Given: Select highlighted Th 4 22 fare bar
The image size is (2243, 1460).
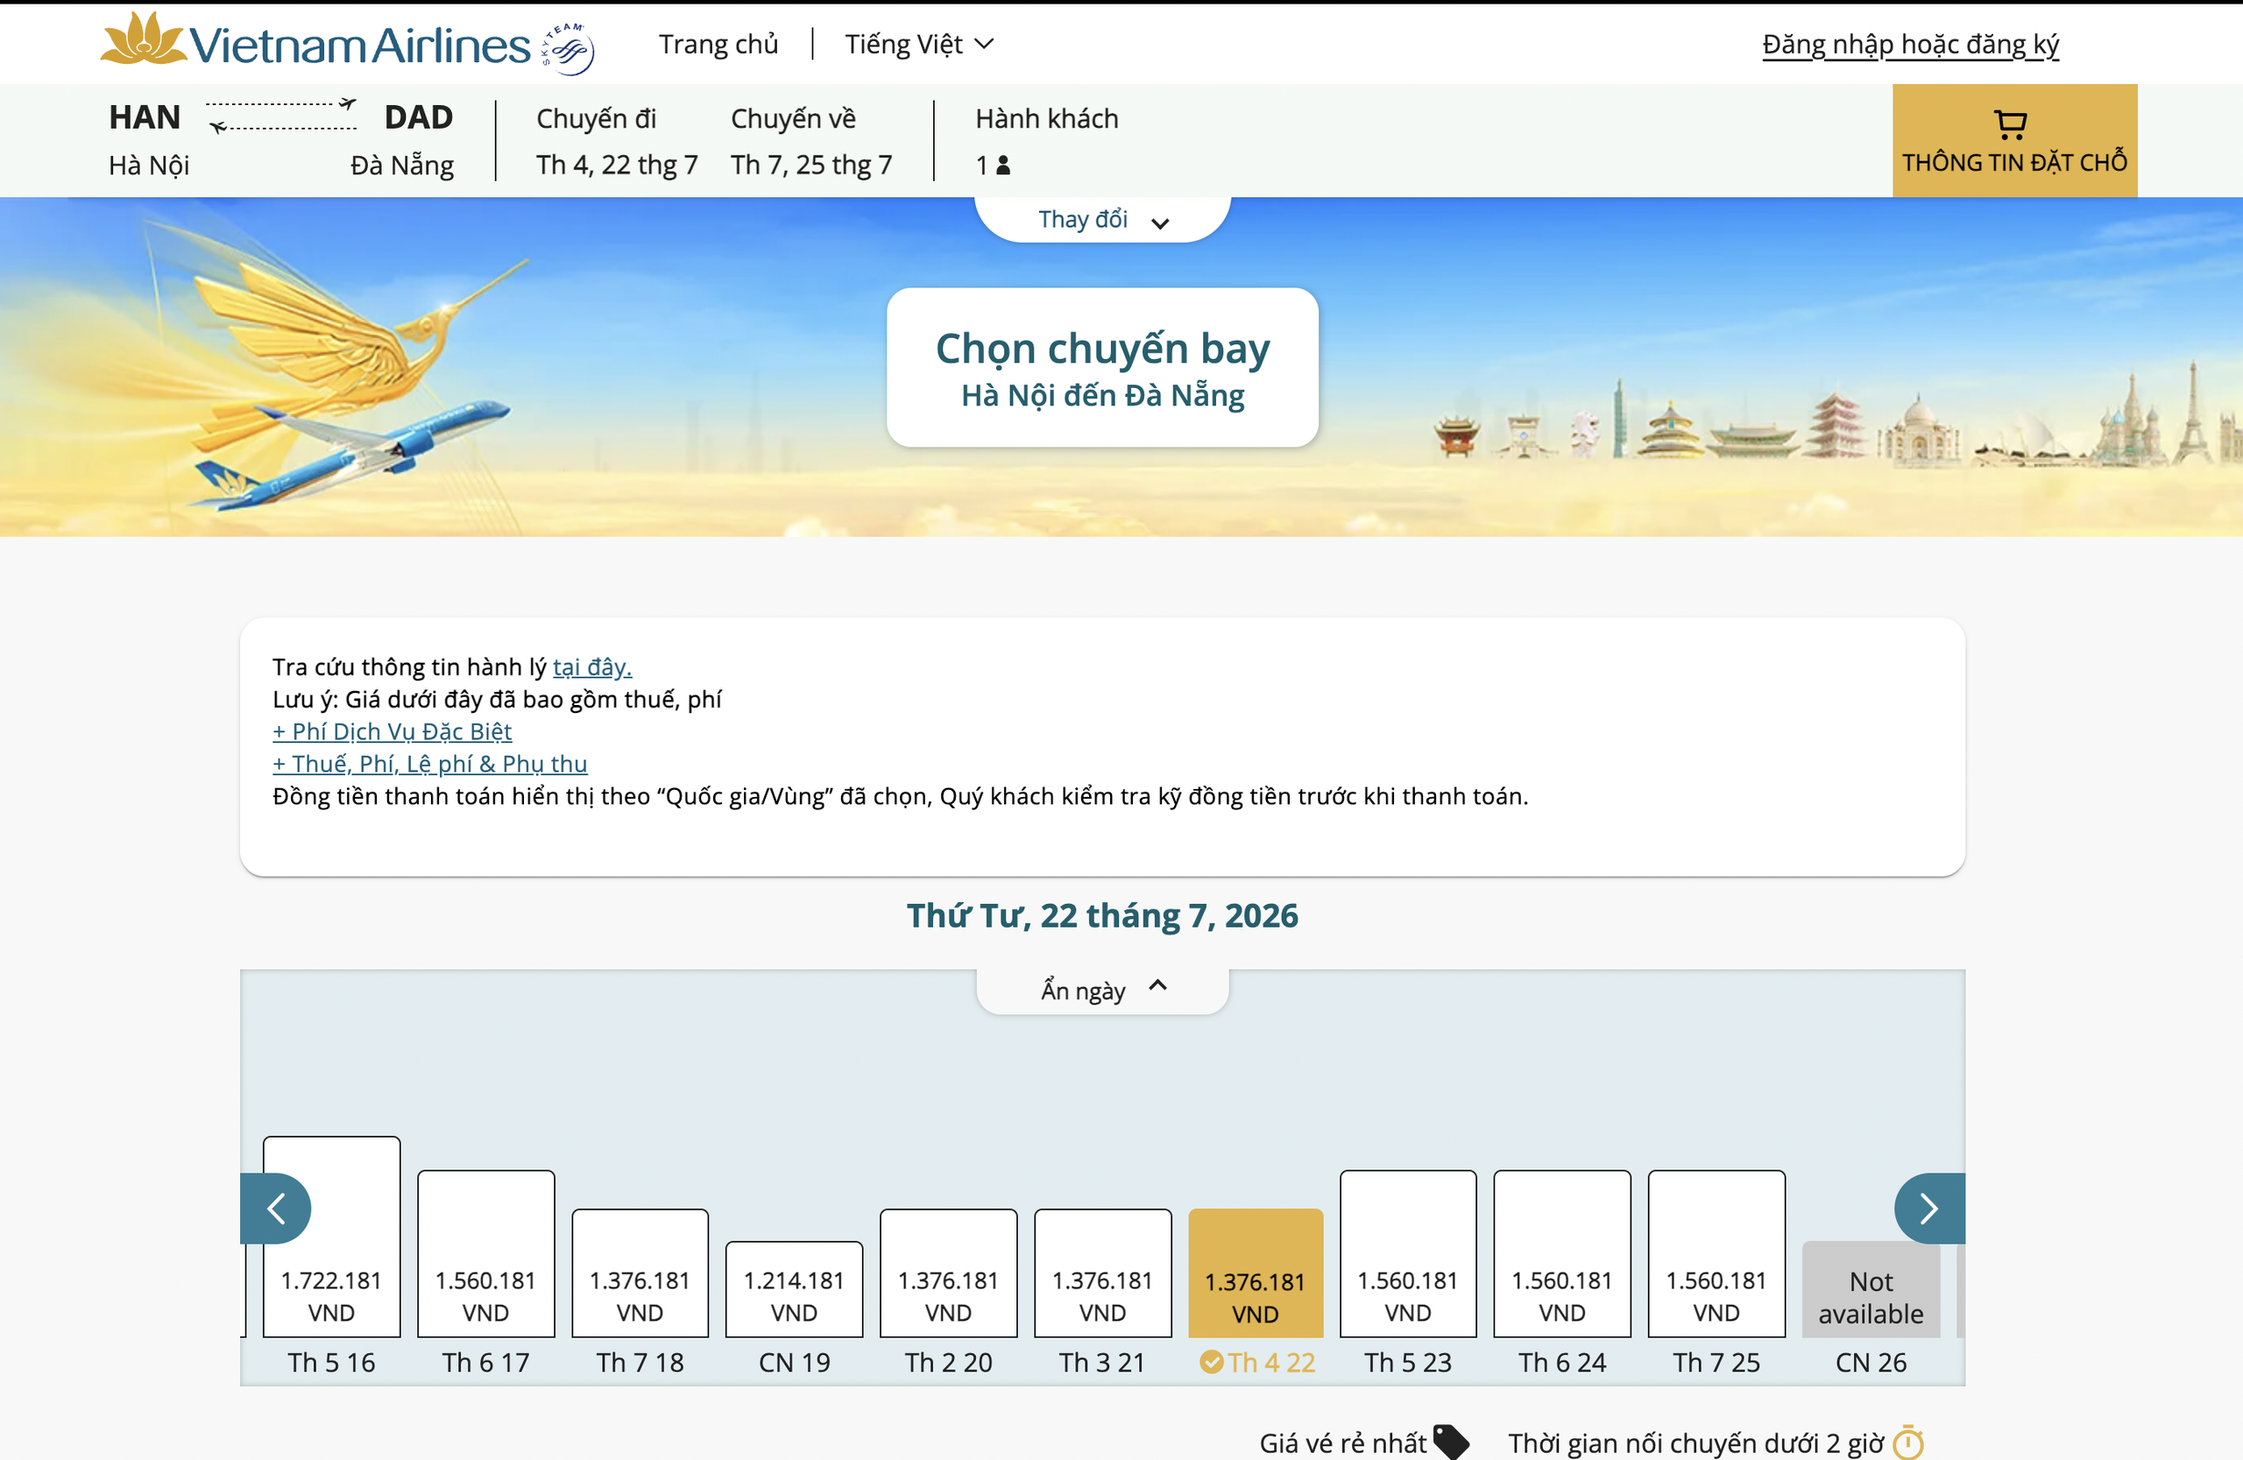Looking at the screenshot, I should [x=1256, y=1273].
